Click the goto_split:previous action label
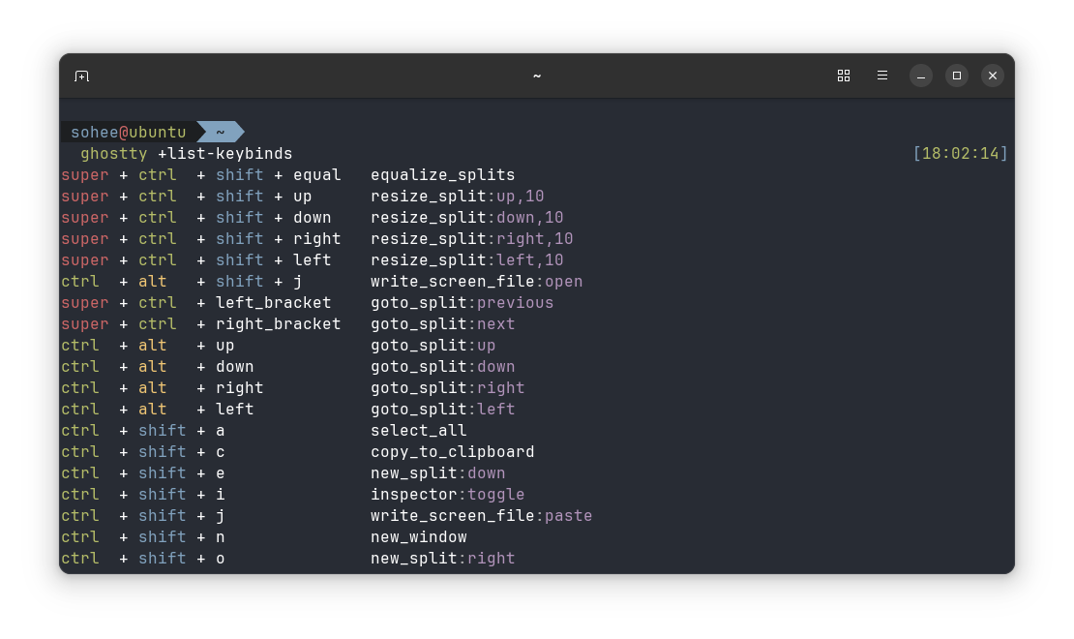1074x639 pixels. (x=462, y=302)
